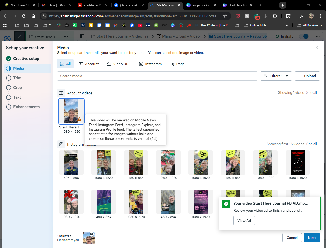Click the warning triangle on selected video
The width and height of the screenshot is (326, 248).
tap(80, 119)
